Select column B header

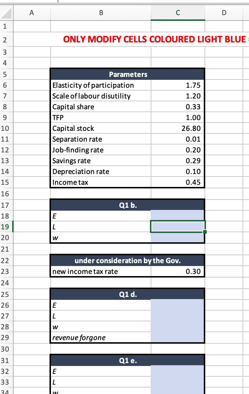(101, 13)
